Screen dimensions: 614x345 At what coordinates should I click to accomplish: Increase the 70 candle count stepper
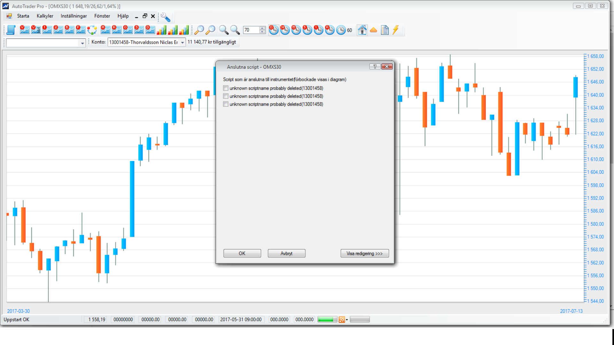(263, 28)
